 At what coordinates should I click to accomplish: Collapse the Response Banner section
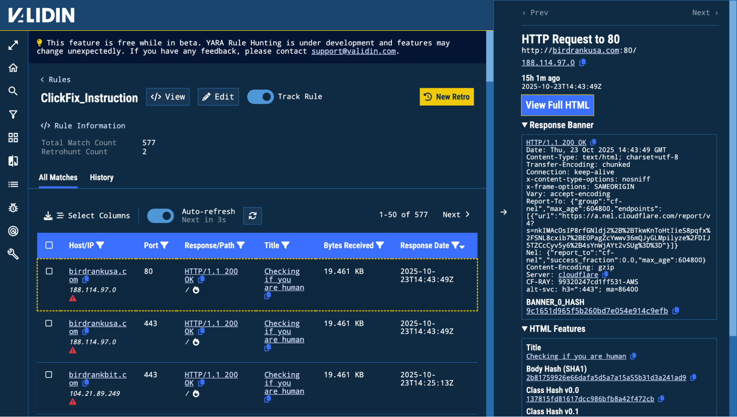pos(525,125)
